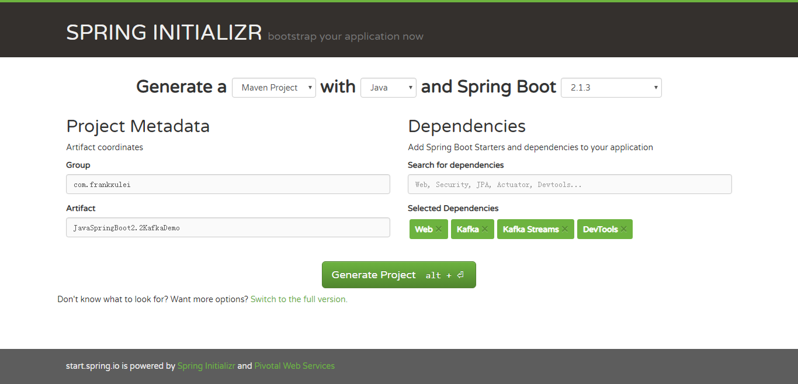Remove the Kafka dependency via its x
The width and height of the screenshot is (798, 384).
pos(485,229)
